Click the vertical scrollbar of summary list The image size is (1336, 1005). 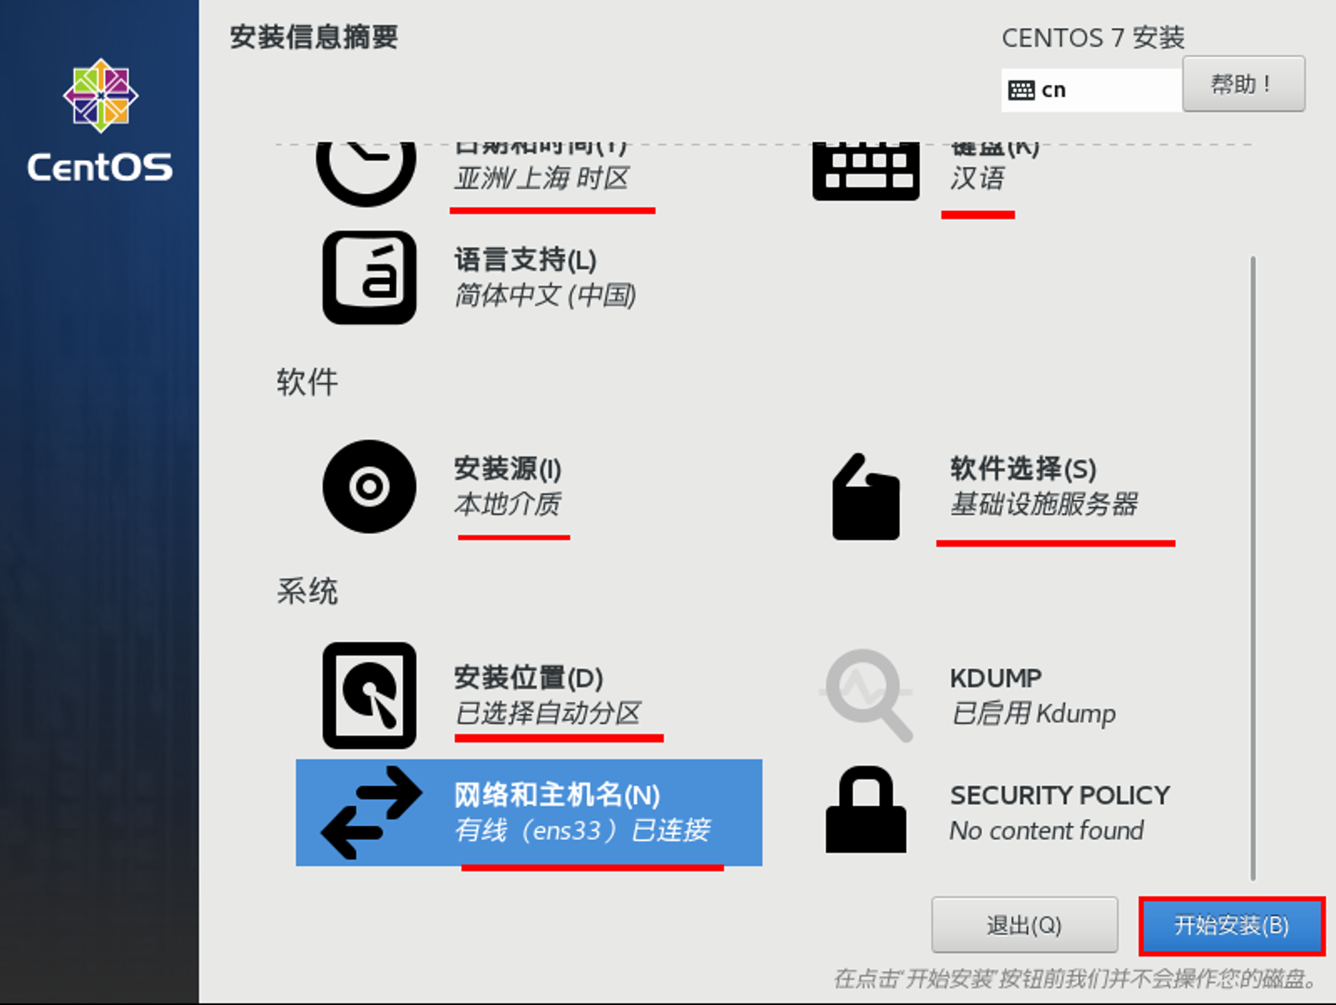(x=1253, y=568)
